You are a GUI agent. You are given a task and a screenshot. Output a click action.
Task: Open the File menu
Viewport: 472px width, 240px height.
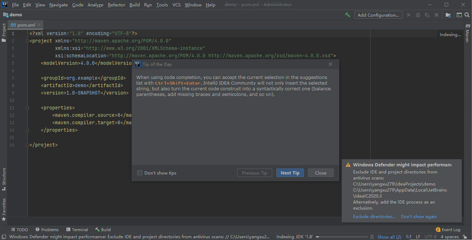pyautogui.click(x=15, y=5)
